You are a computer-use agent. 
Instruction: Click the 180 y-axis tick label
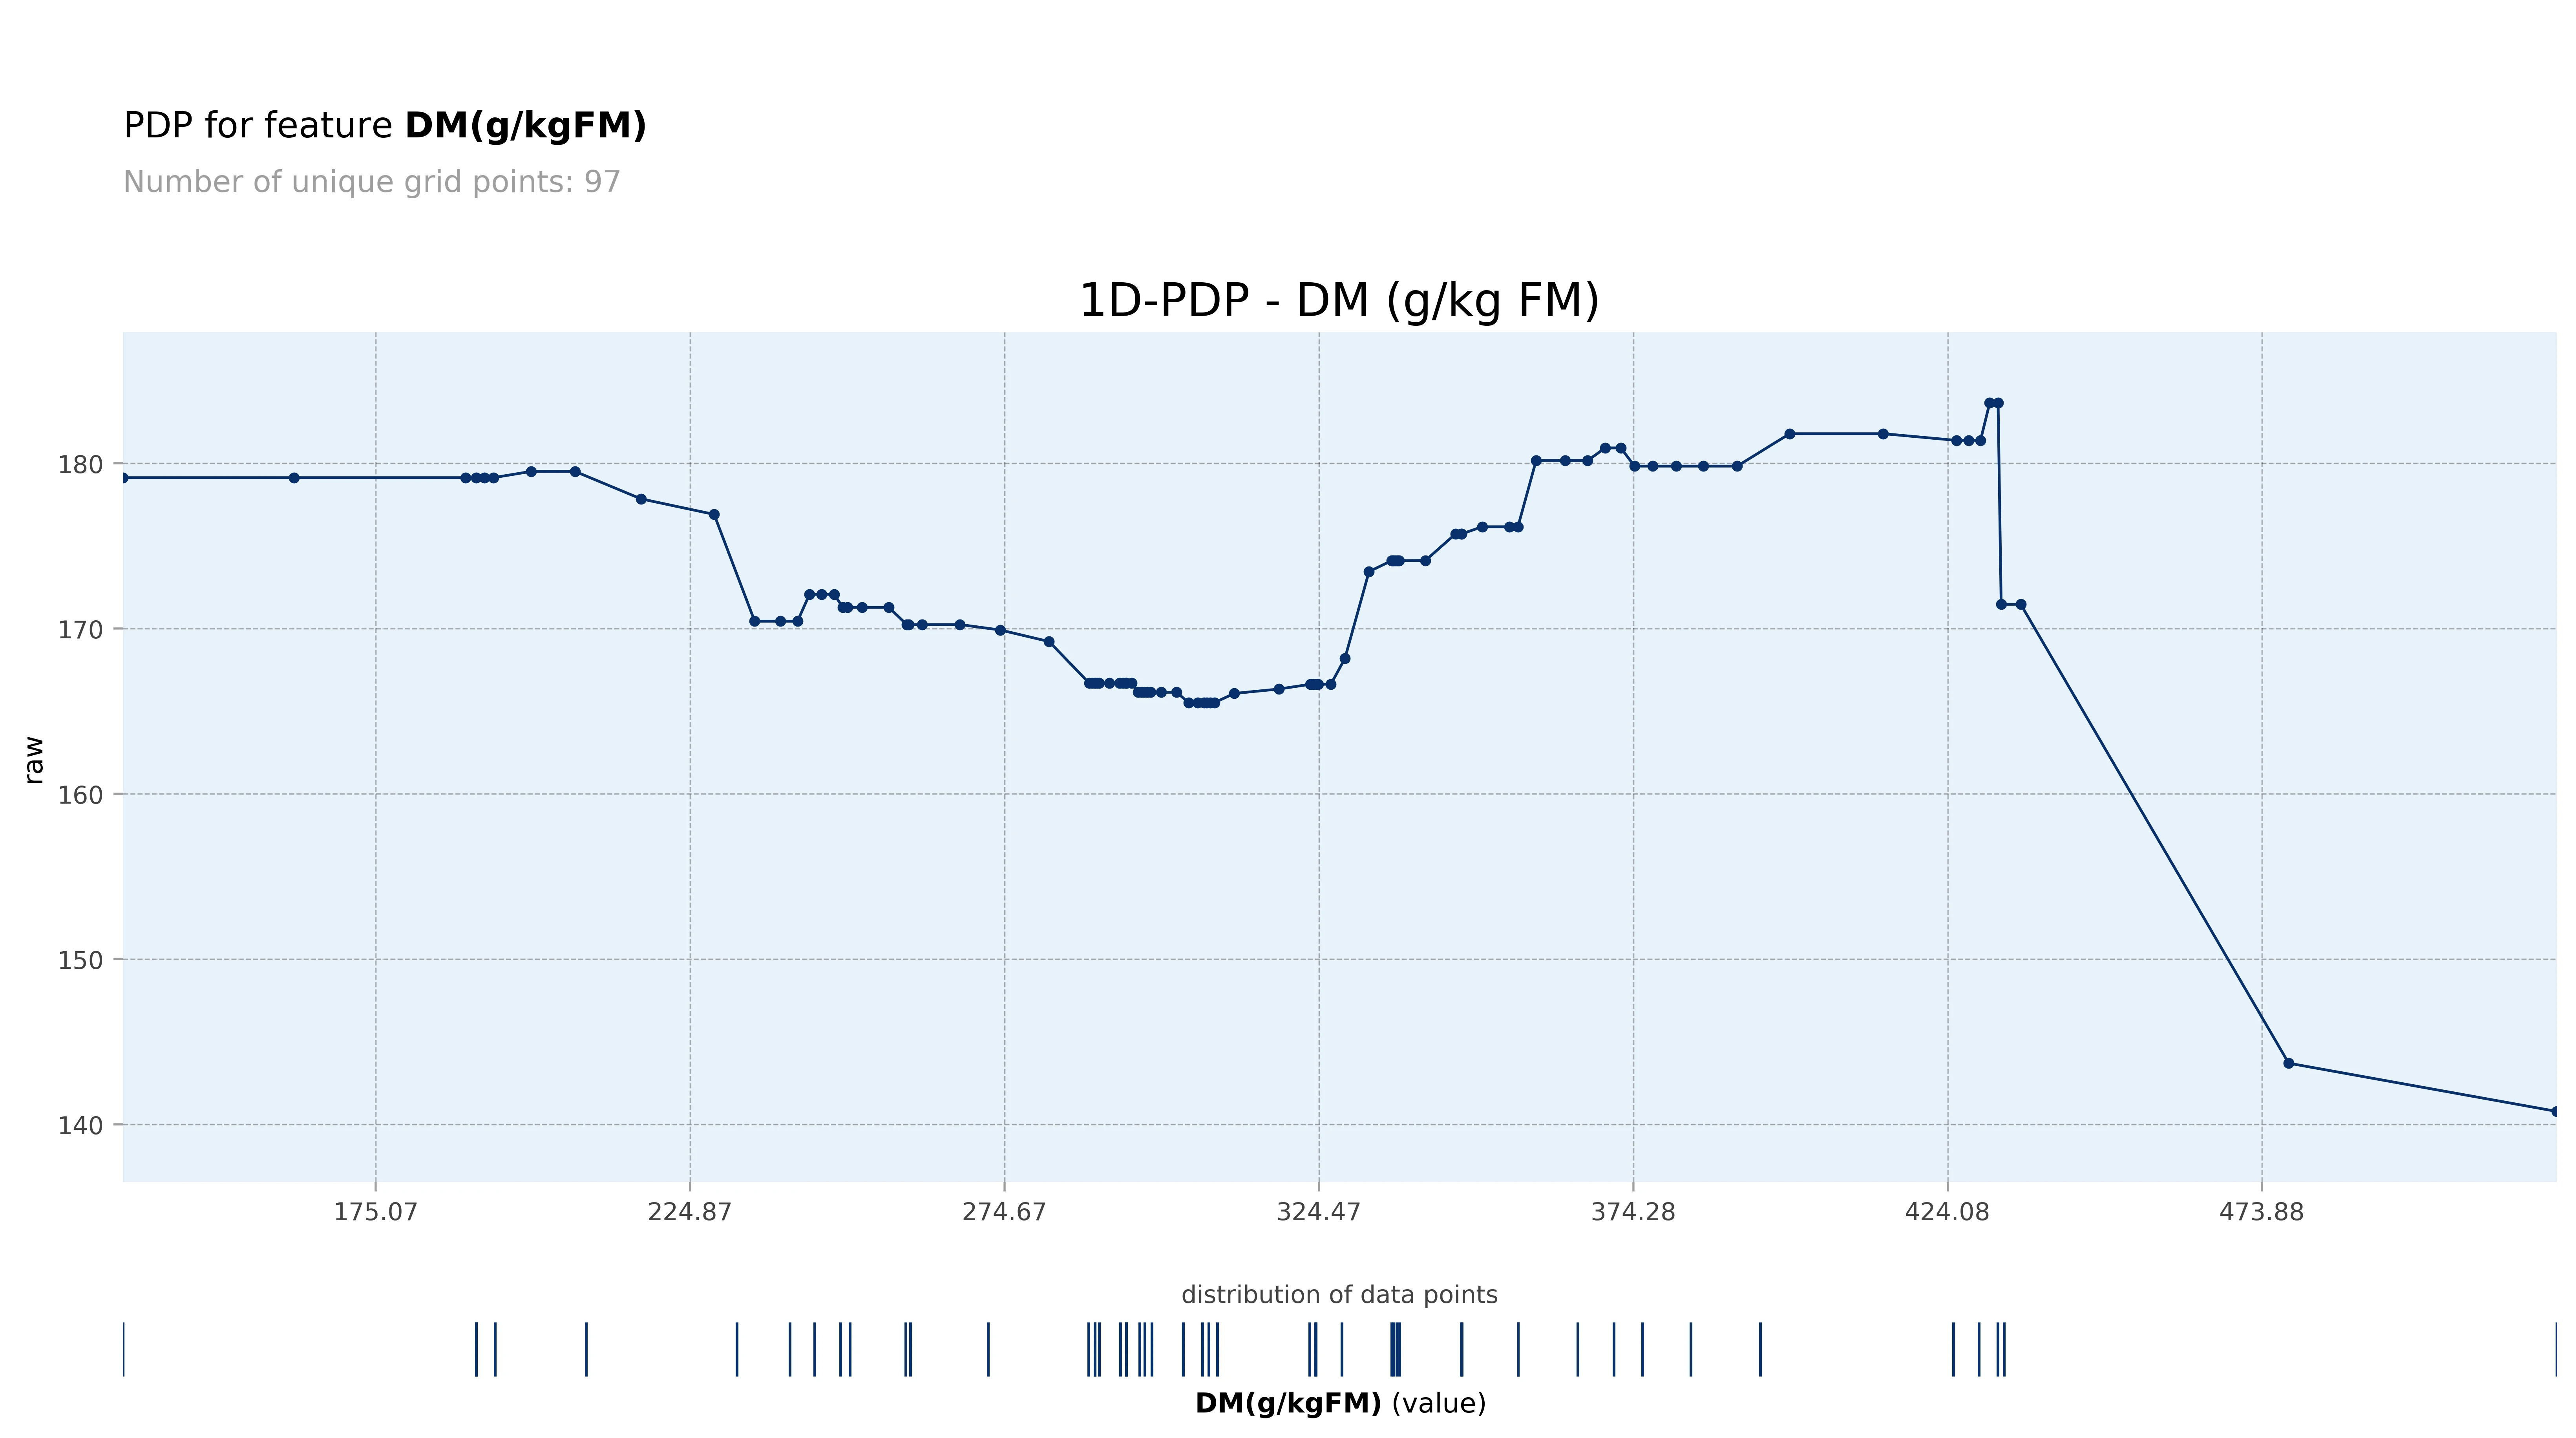tap(80, 465)
